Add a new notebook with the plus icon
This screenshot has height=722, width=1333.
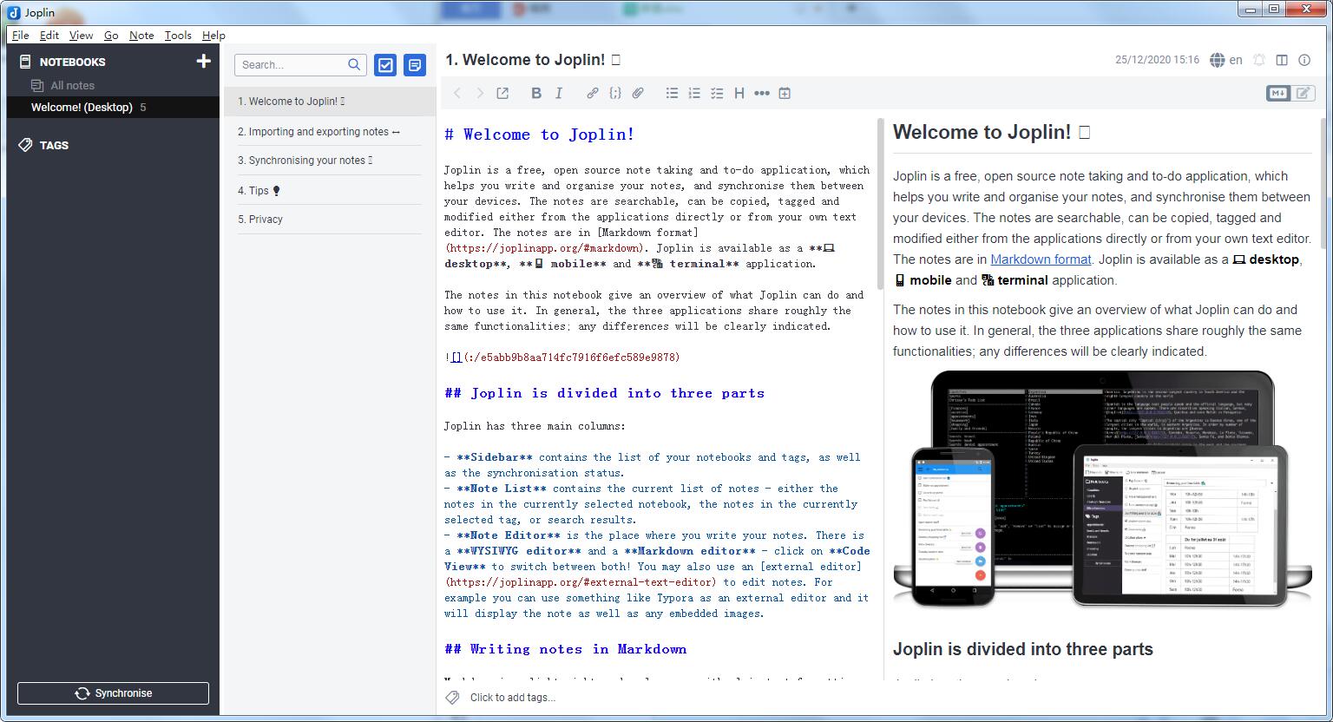coord(203,61)
